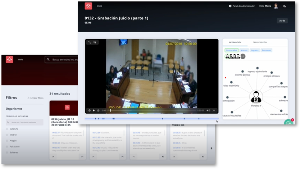This screenshot has width=300, height=169.
Task: Click the Atrás back button
Action: [x=282, y=20]
